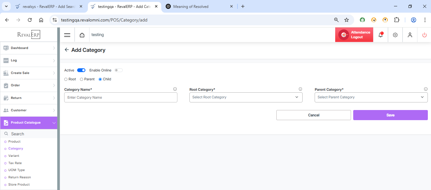Click info icon next to Parent Category
This screenshot has width=431, height=190.
click(426, 89)
